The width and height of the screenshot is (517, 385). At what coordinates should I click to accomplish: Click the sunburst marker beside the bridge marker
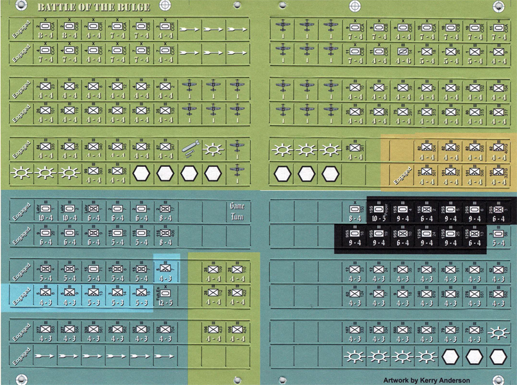click(x=214, y=149)
